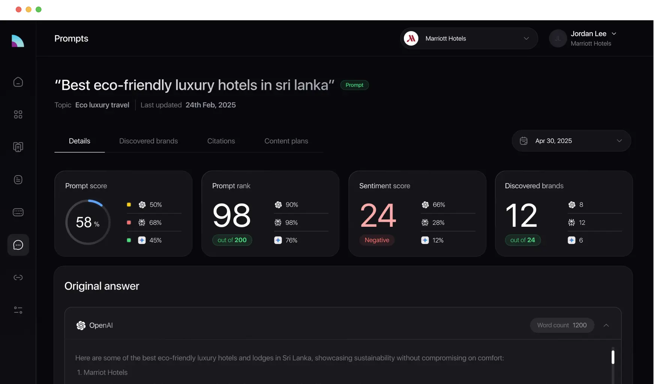The height and width of the screenshot is (384, 654).
Task: Click the Negative sentiment badge
Action: [x=377, y=240]
